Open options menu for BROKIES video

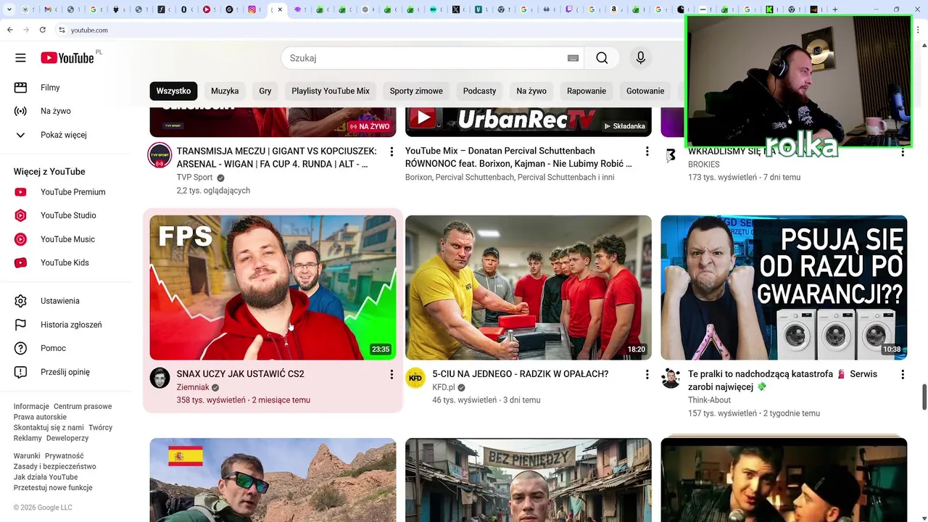[x=903, y=152]
